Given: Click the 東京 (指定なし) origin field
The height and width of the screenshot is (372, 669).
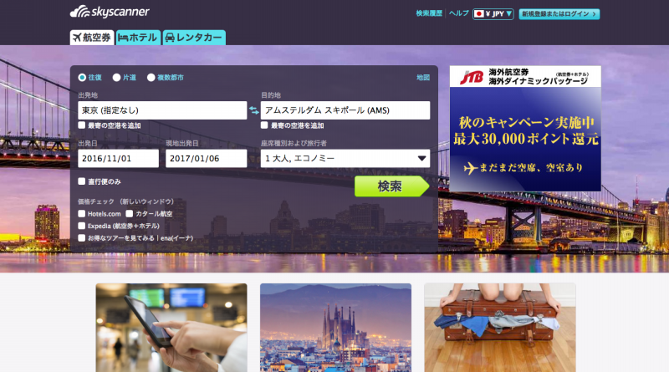Looking at the screenshot, I should pos(161,110).
